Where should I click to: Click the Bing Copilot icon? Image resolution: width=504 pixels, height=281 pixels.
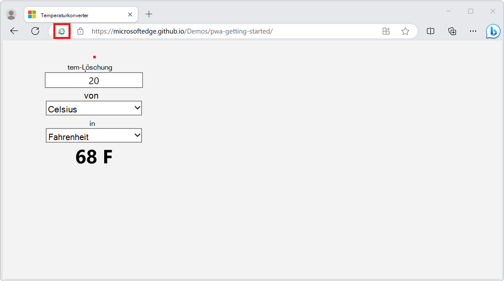coord(492,31)
